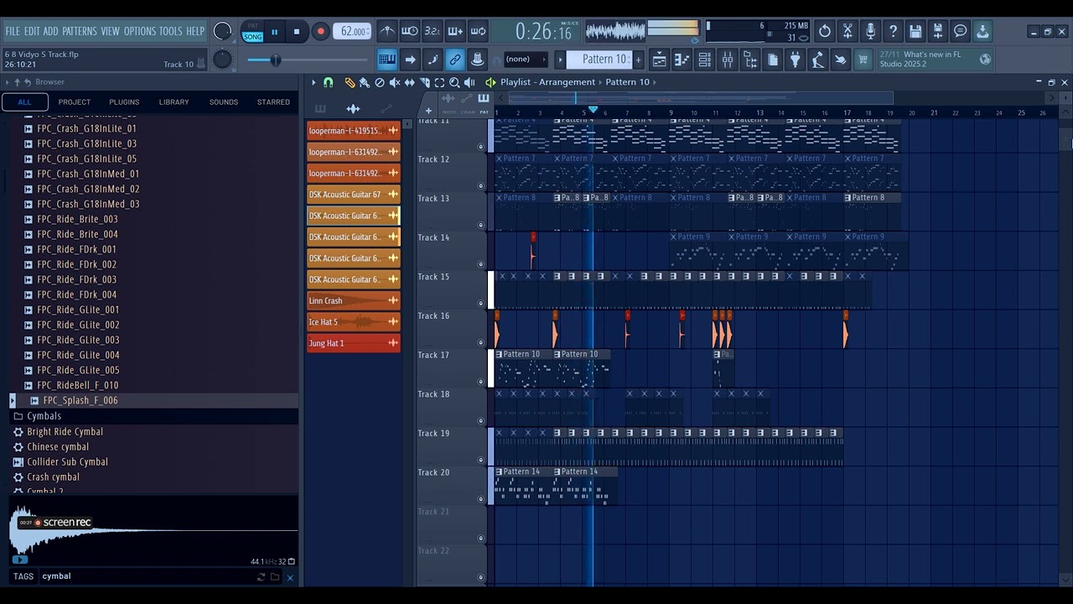Open playlist options menu arrow

[x=314, y=82]
